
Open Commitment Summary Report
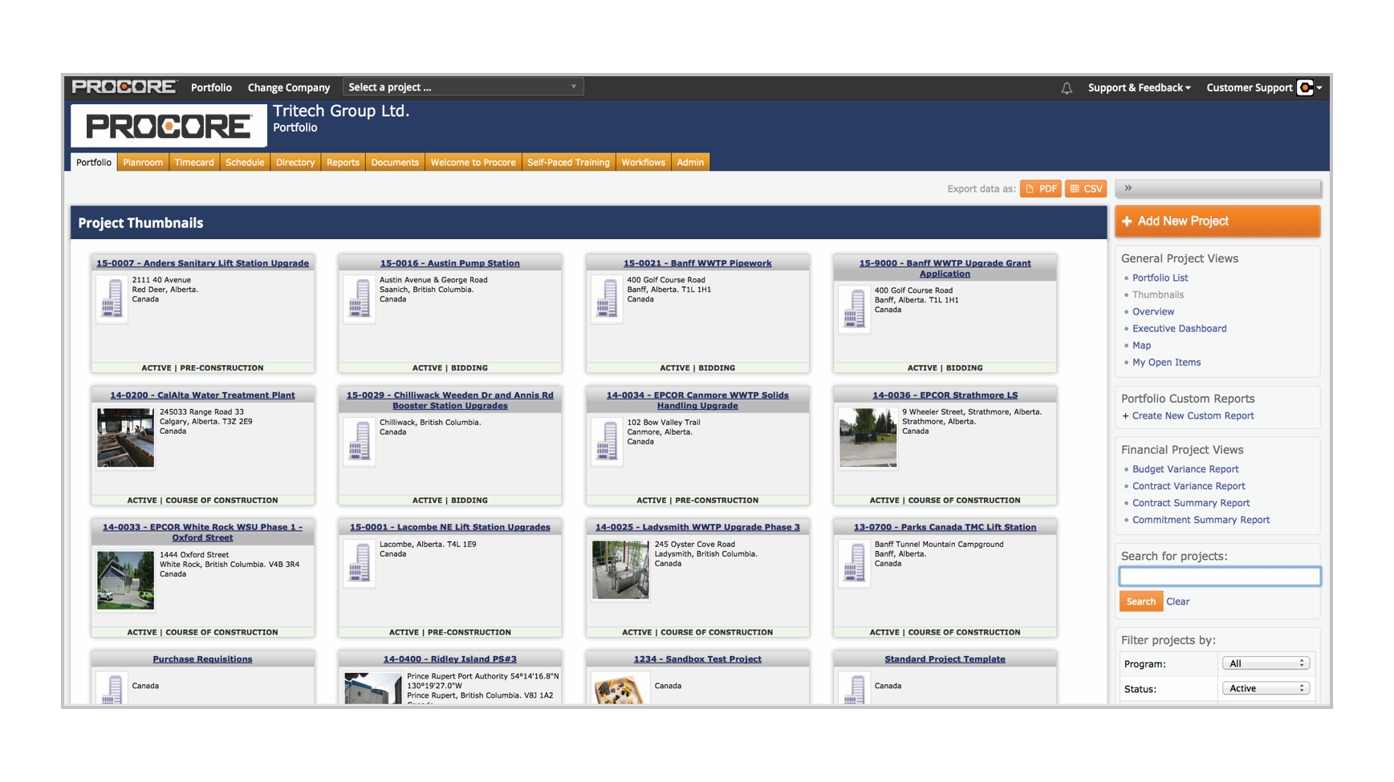[1201, 520]
